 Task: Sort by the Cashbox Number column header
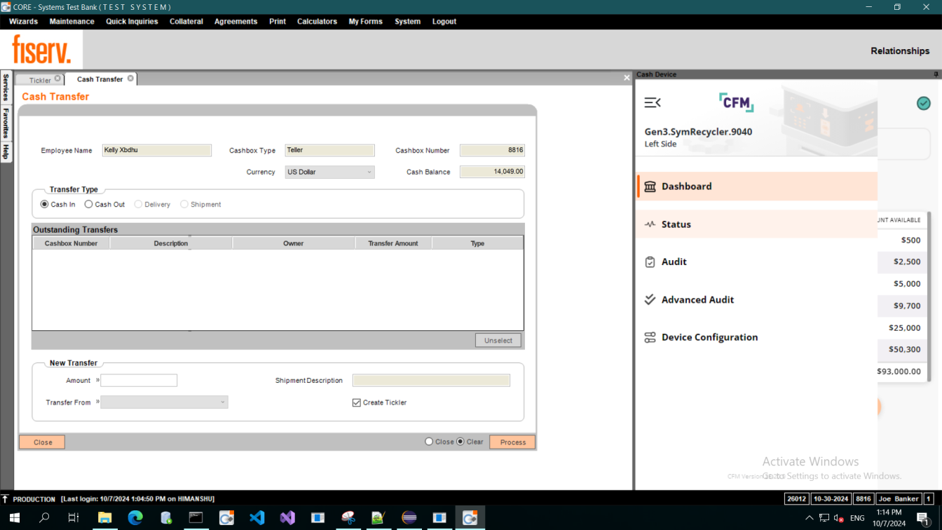71,243
